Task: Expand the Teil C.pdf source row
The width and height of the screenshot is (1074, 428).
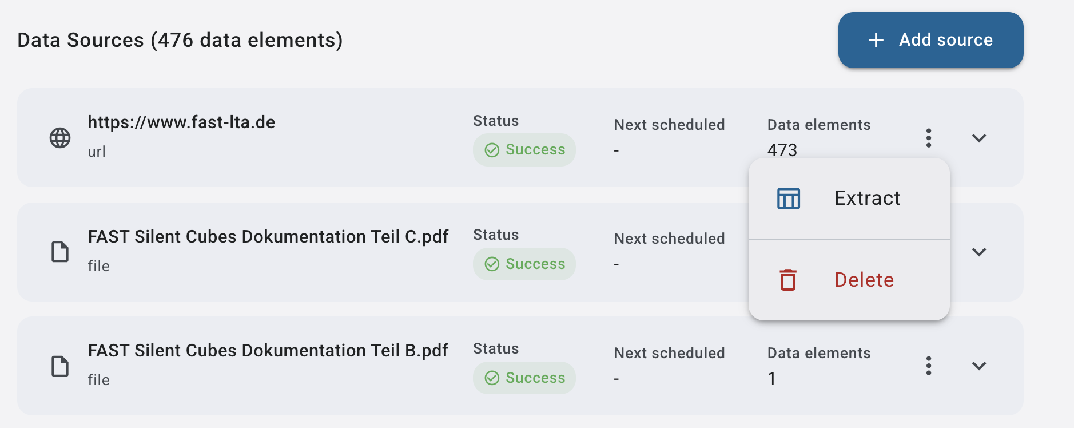Action: (978, 252)
